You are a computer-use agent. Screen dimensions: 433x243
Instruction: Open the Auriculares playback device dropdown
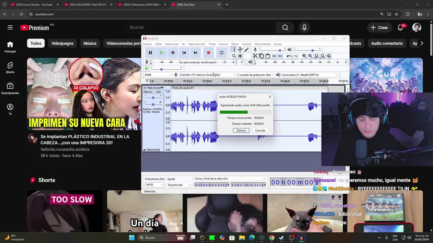(x=310, y=75)
